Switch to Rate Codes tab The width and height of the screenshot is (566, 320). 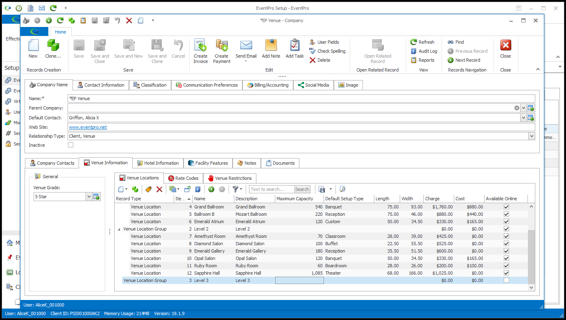(x=183, y=178)
